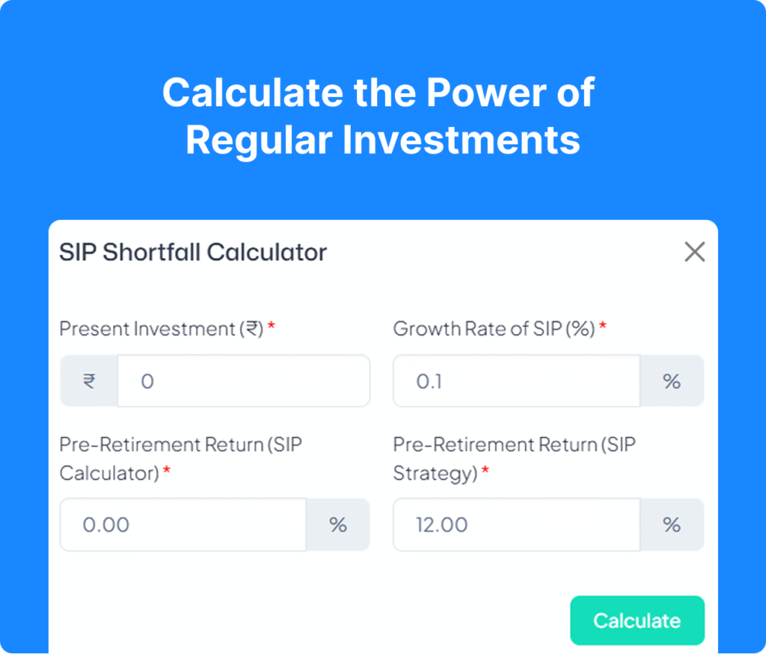The width and height of the screenshot is (766, 654).
Task: Click percent suffix beside the 0.00 field
Action: [x=338, y=525]
